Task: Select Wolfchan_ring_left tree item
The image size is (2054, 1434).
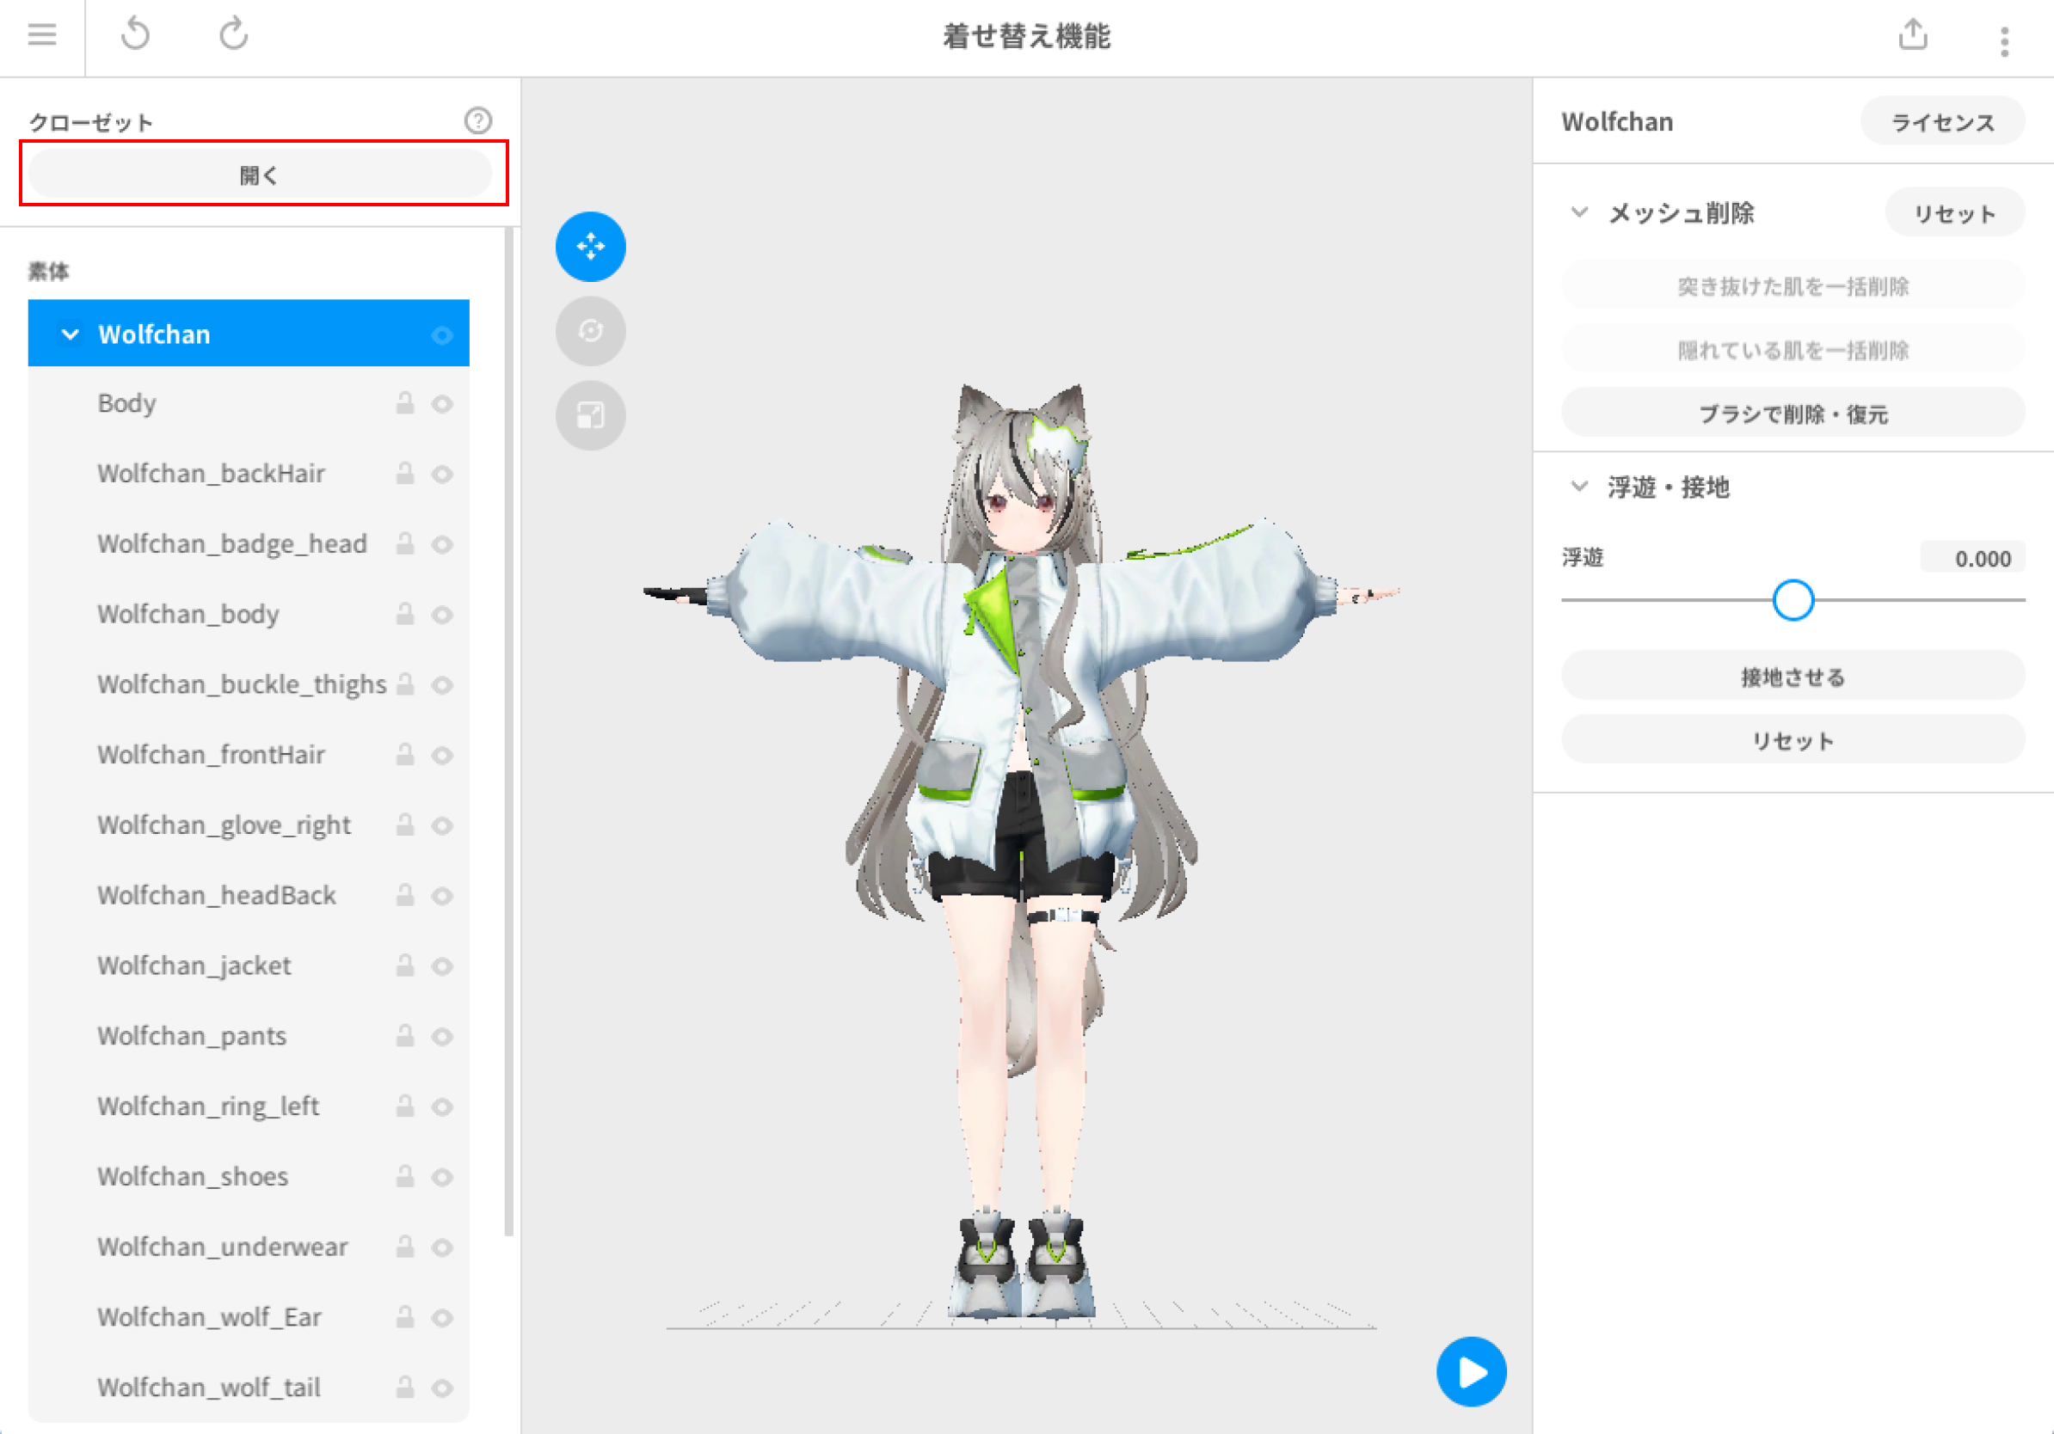Action: (x=249, y=1106)
